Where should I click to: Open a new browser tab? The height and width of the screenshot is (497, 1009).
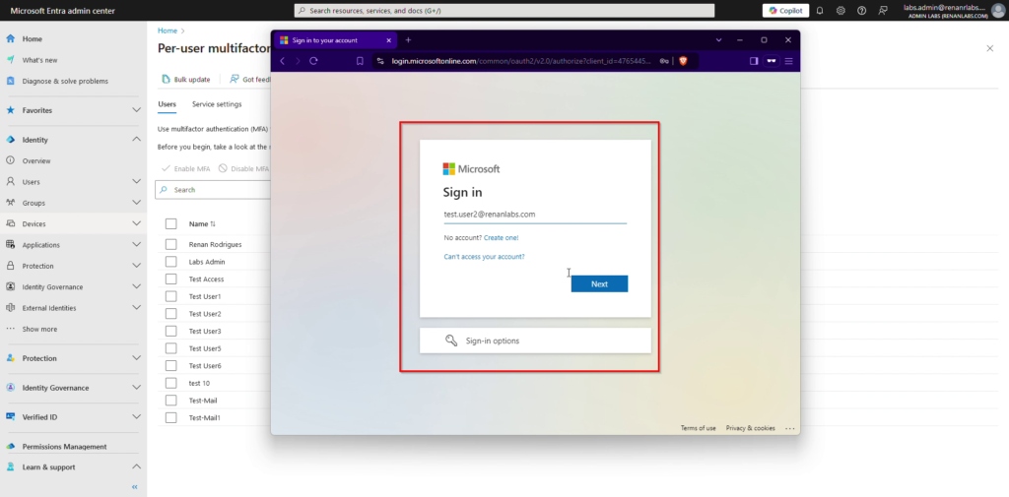coord(408,40)
